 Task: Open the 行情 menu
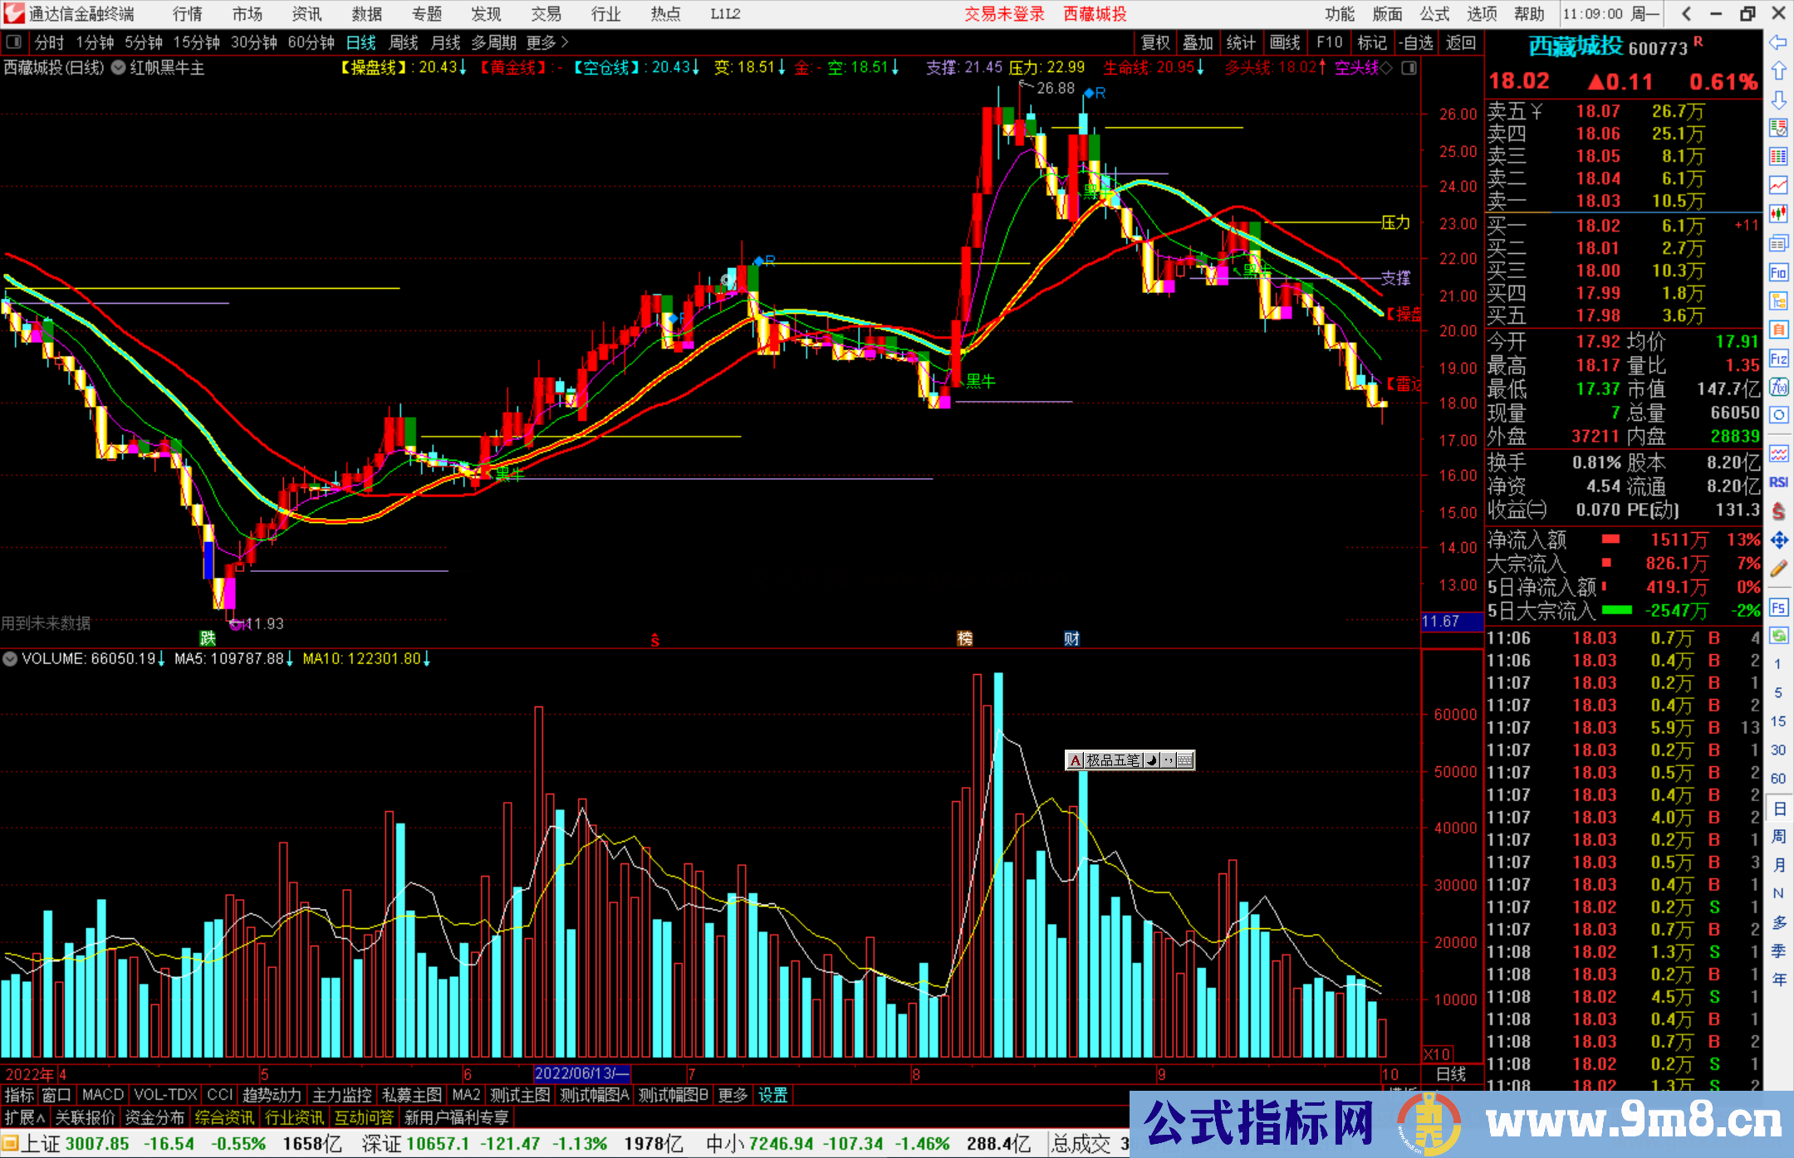tap(188, 14)
